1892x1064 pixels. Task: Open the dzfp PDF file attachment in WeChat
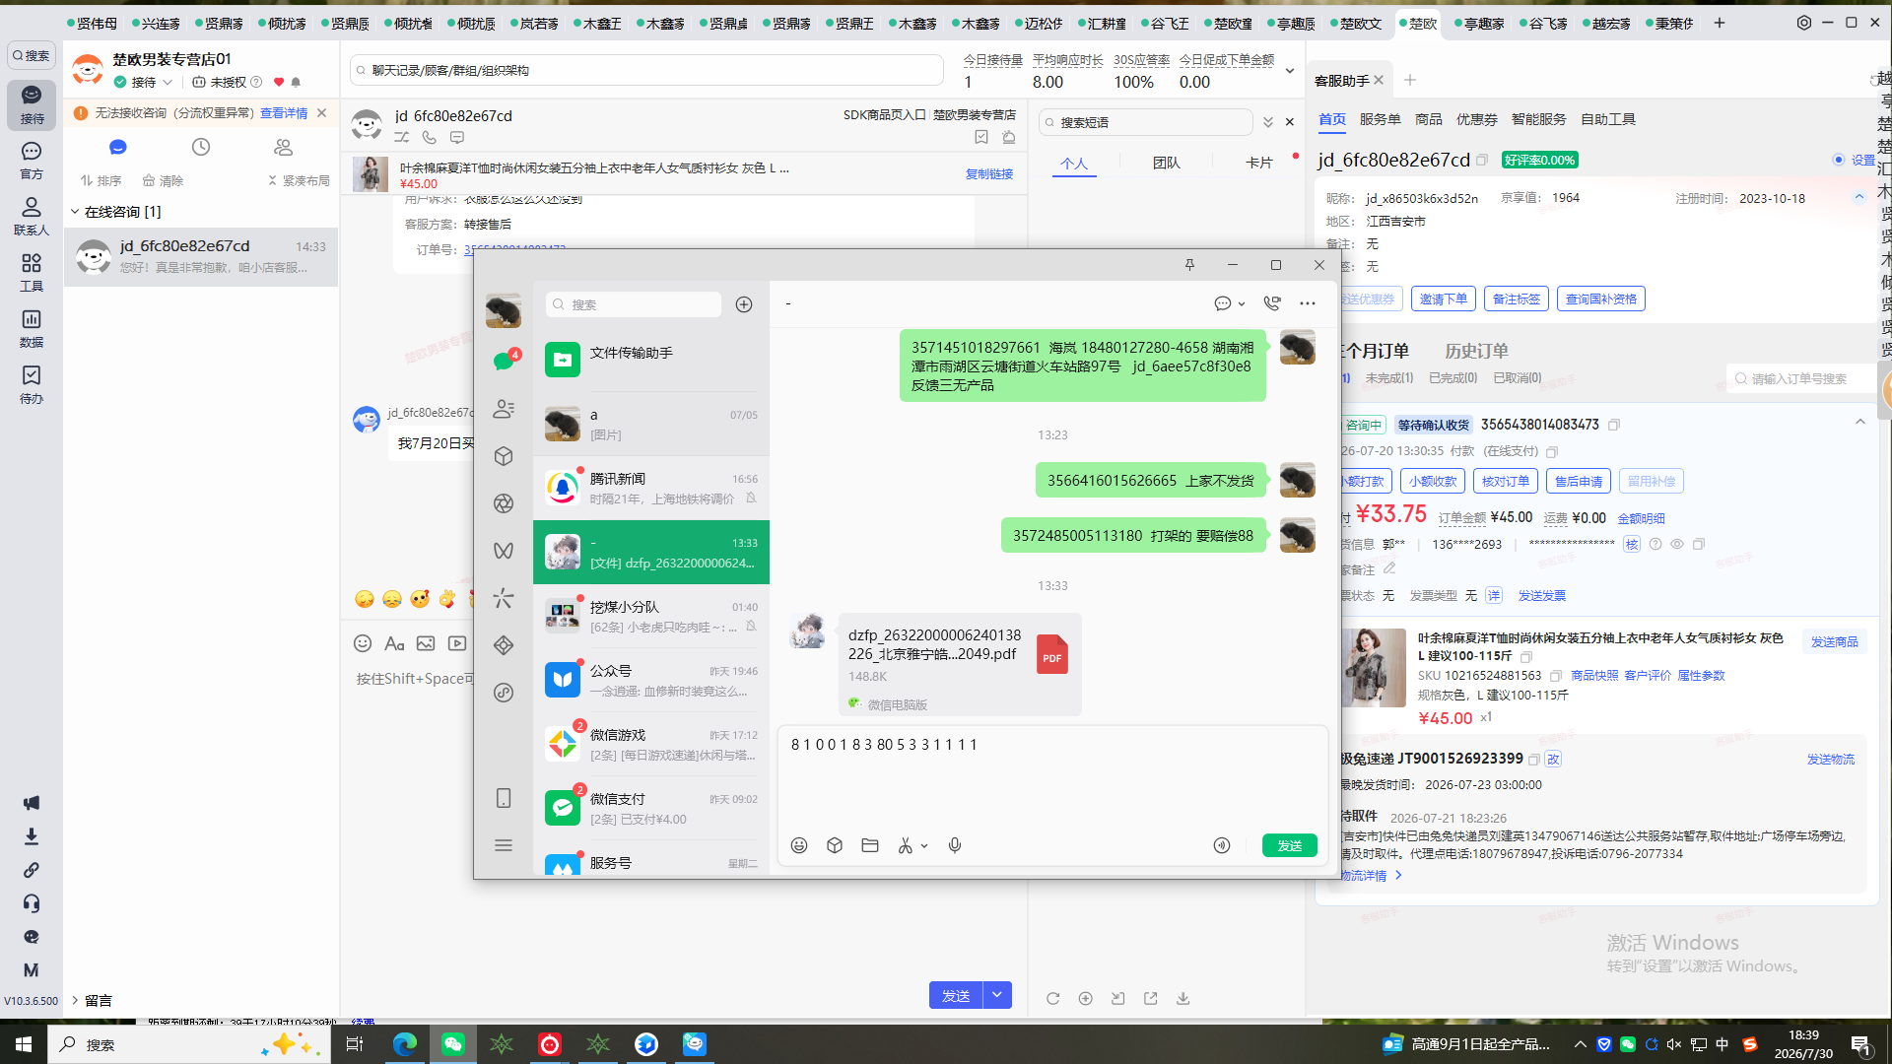[x=960, y=665]
